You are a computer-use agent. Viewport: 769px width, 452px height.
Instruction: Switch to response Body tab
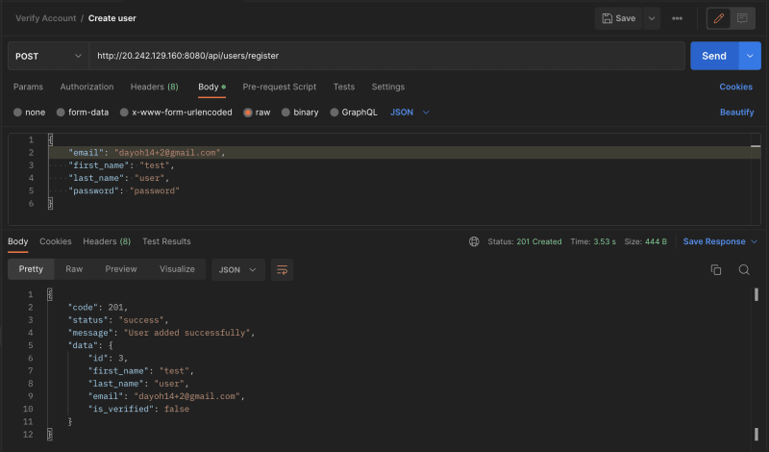tap(17, 241)
